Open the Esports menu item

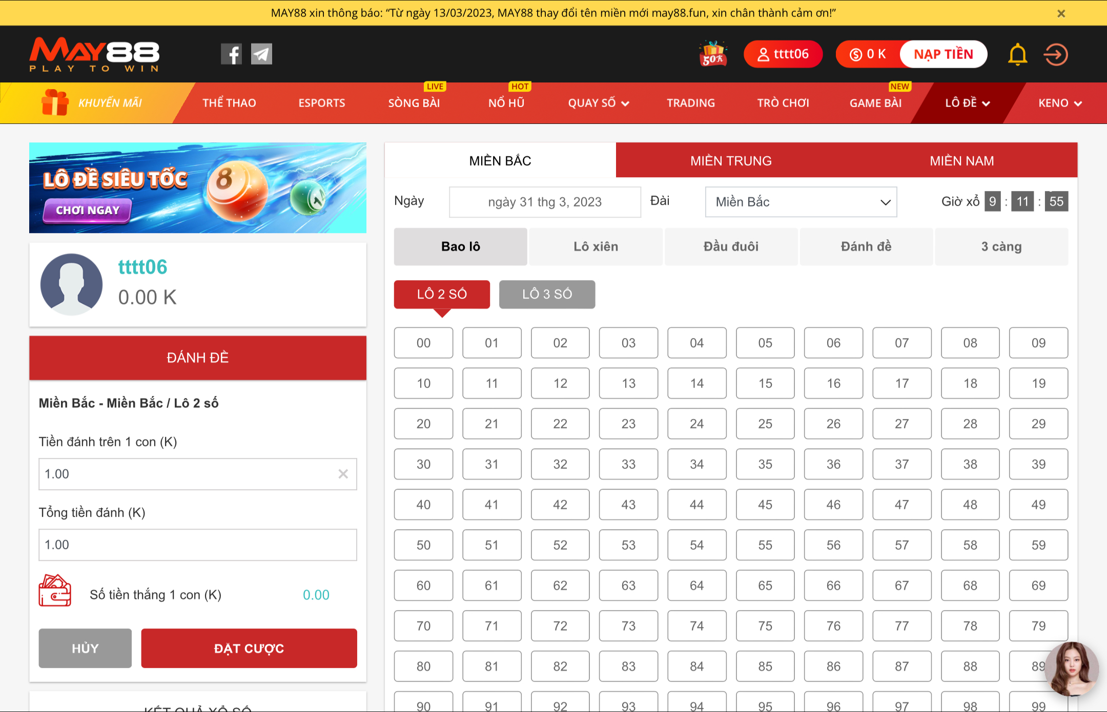tap(322, 103)
